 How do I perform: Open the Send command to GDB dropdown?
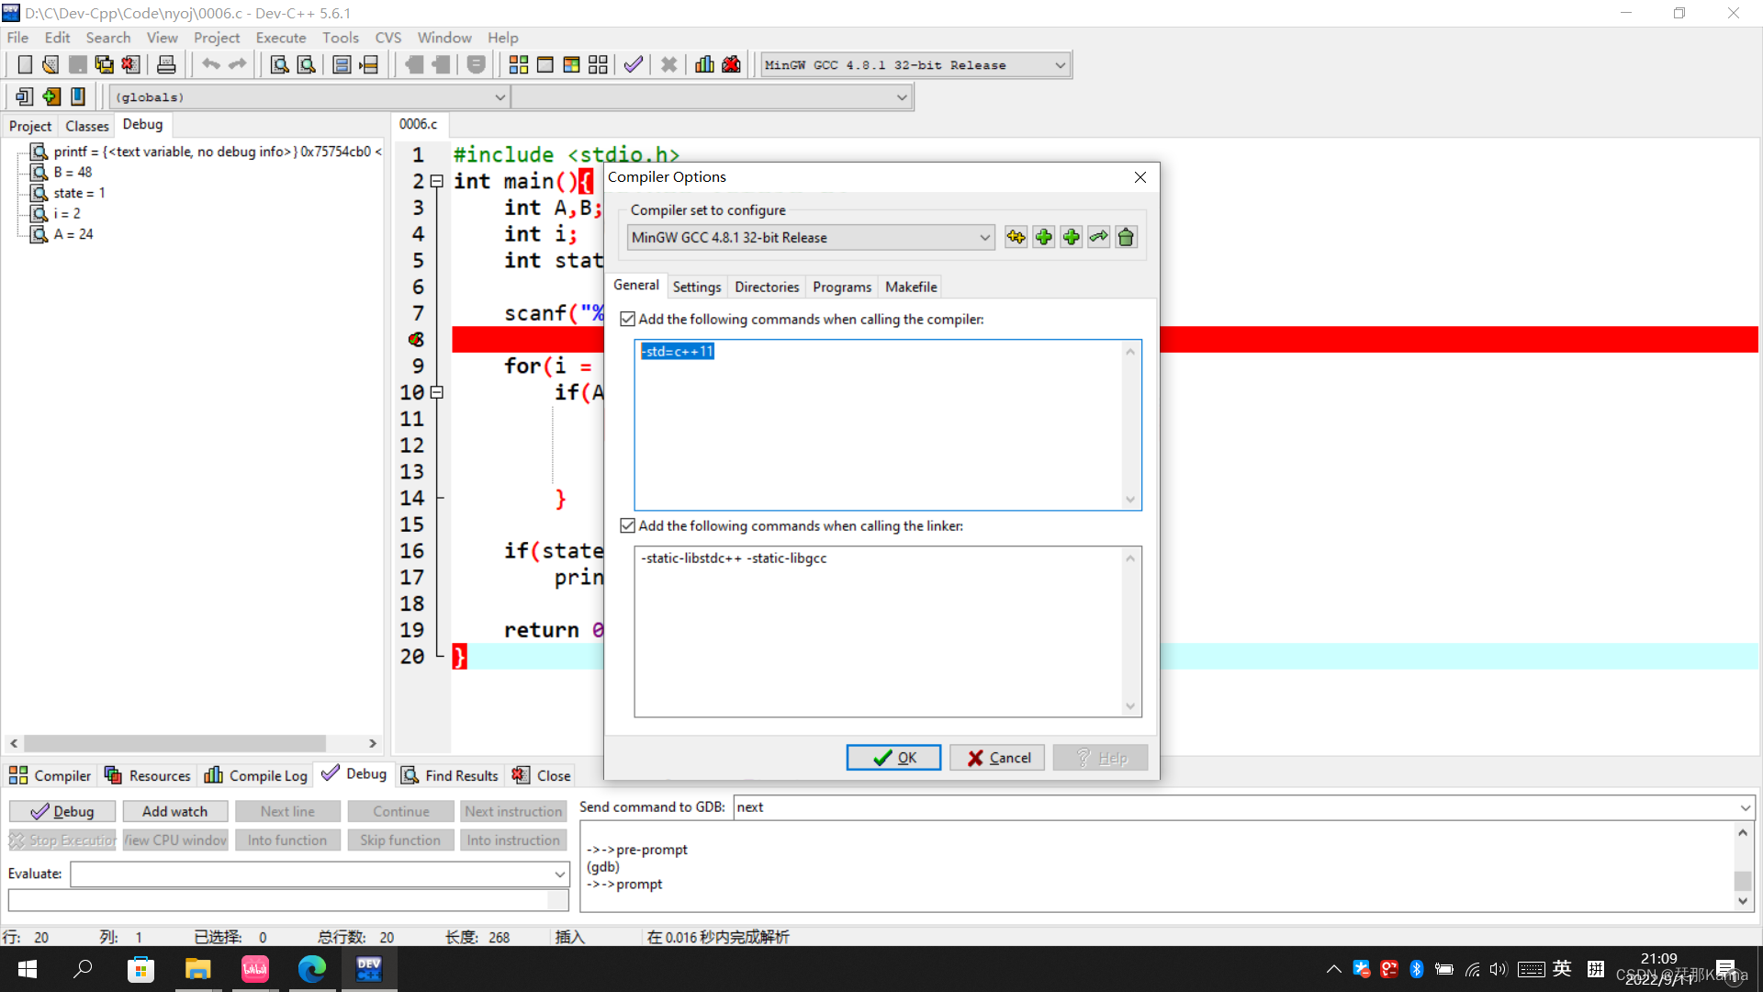(x=1744, y=806)
